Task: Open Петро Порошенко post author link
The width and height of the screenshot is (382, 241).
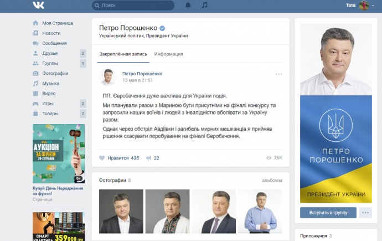Action: (142, 73)
